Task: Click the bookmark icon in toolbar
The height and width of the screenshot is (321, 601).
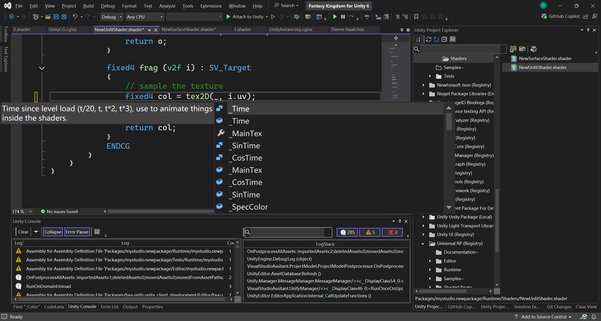Action: (x=416, y=17)
